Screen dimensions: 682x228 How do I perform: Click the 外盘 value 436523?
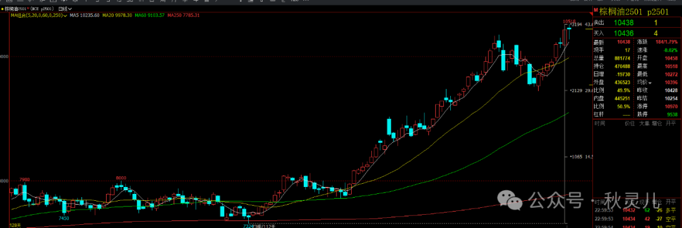click(x=622, y=82)
